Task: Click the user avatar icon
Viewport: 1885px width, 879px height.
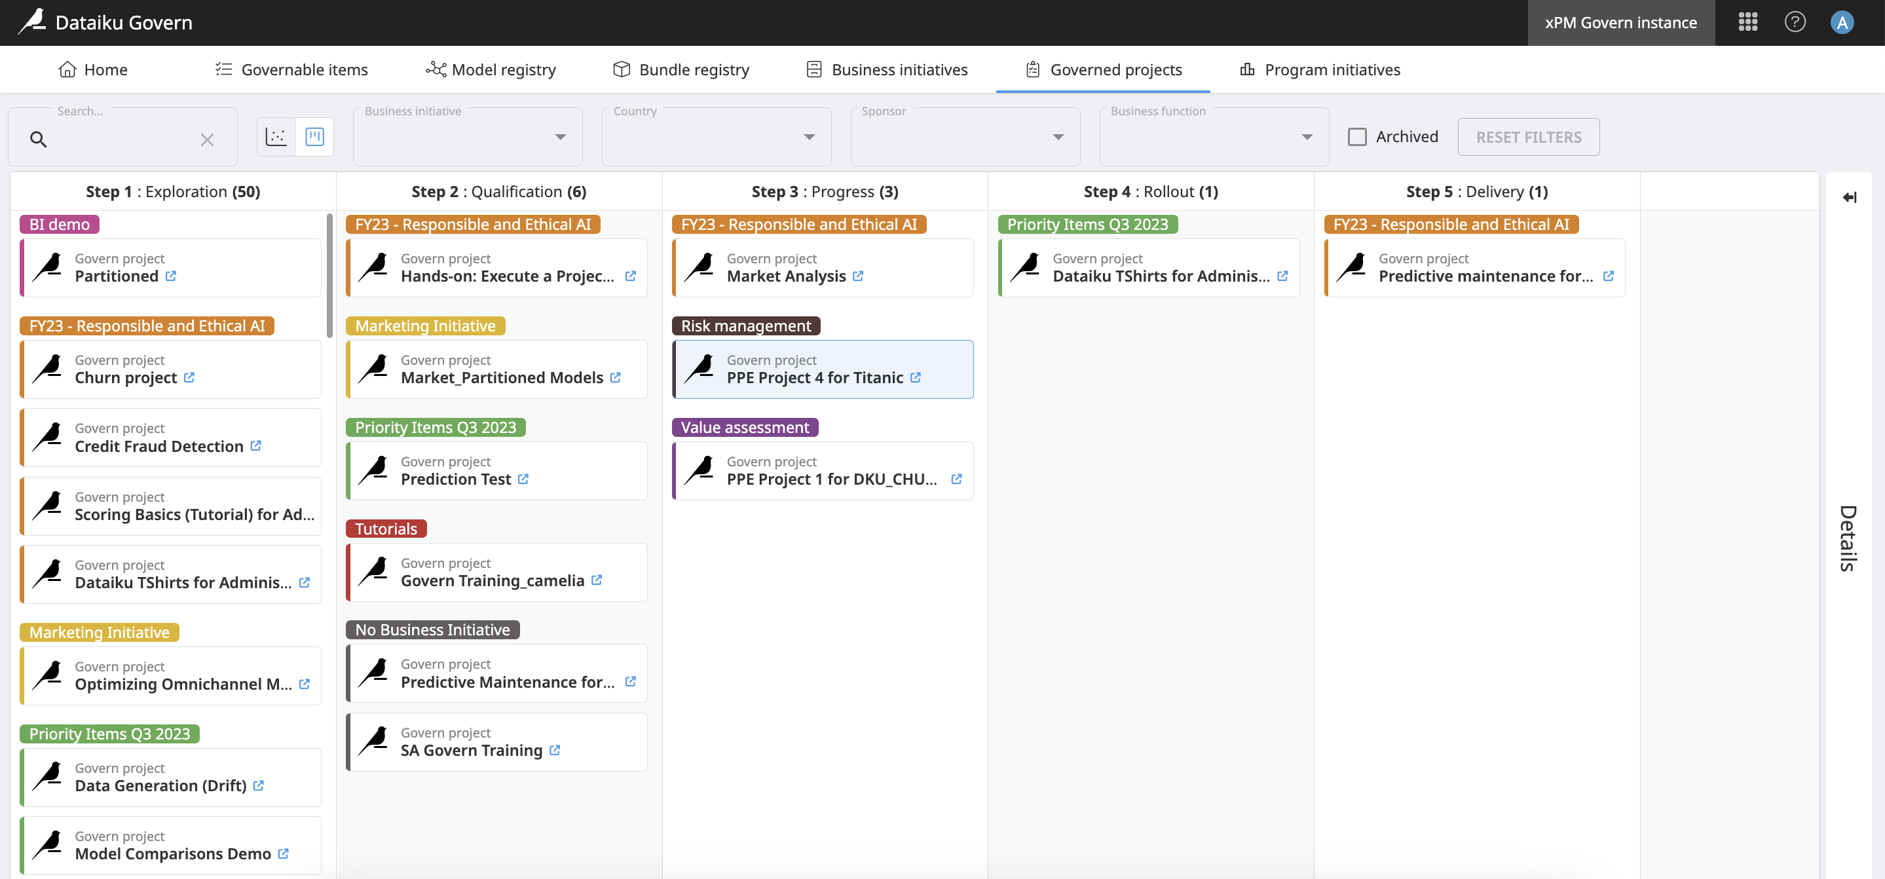Action: pos(1842,22)
